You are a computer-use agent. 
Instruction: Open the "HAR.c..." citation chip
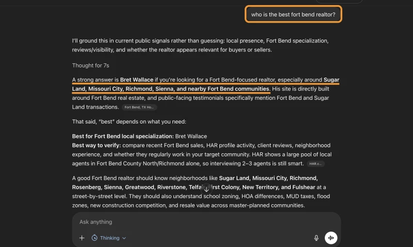[x=315, y=164]
